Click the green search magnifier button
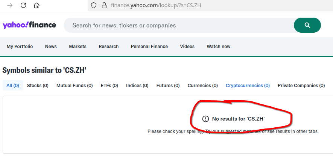 tap(307, 25)
